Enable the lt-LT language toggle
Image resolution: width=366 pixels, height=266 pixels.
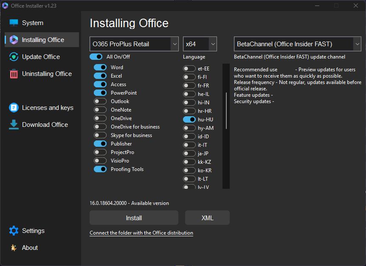[x=189, y=179]
